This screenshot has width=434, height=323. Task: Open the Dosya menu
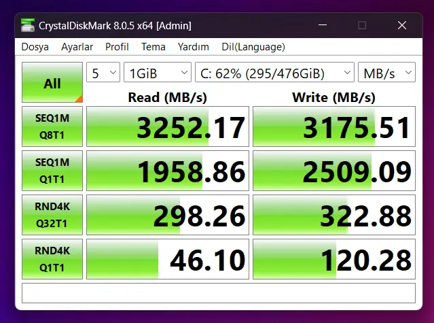pyautogui.click(x=35, y=47)
